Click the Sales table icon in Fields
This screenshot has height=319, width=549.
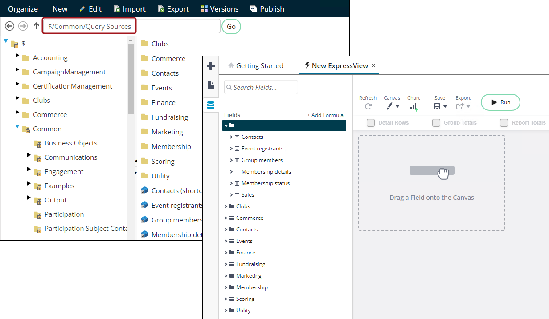(237, 195)
